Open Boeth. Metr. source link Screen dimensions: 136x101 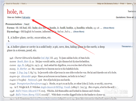23,61
